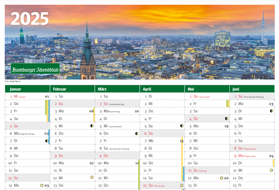
Task: Click the Neujahr holiday label
Action: click(x=22, y=97)
